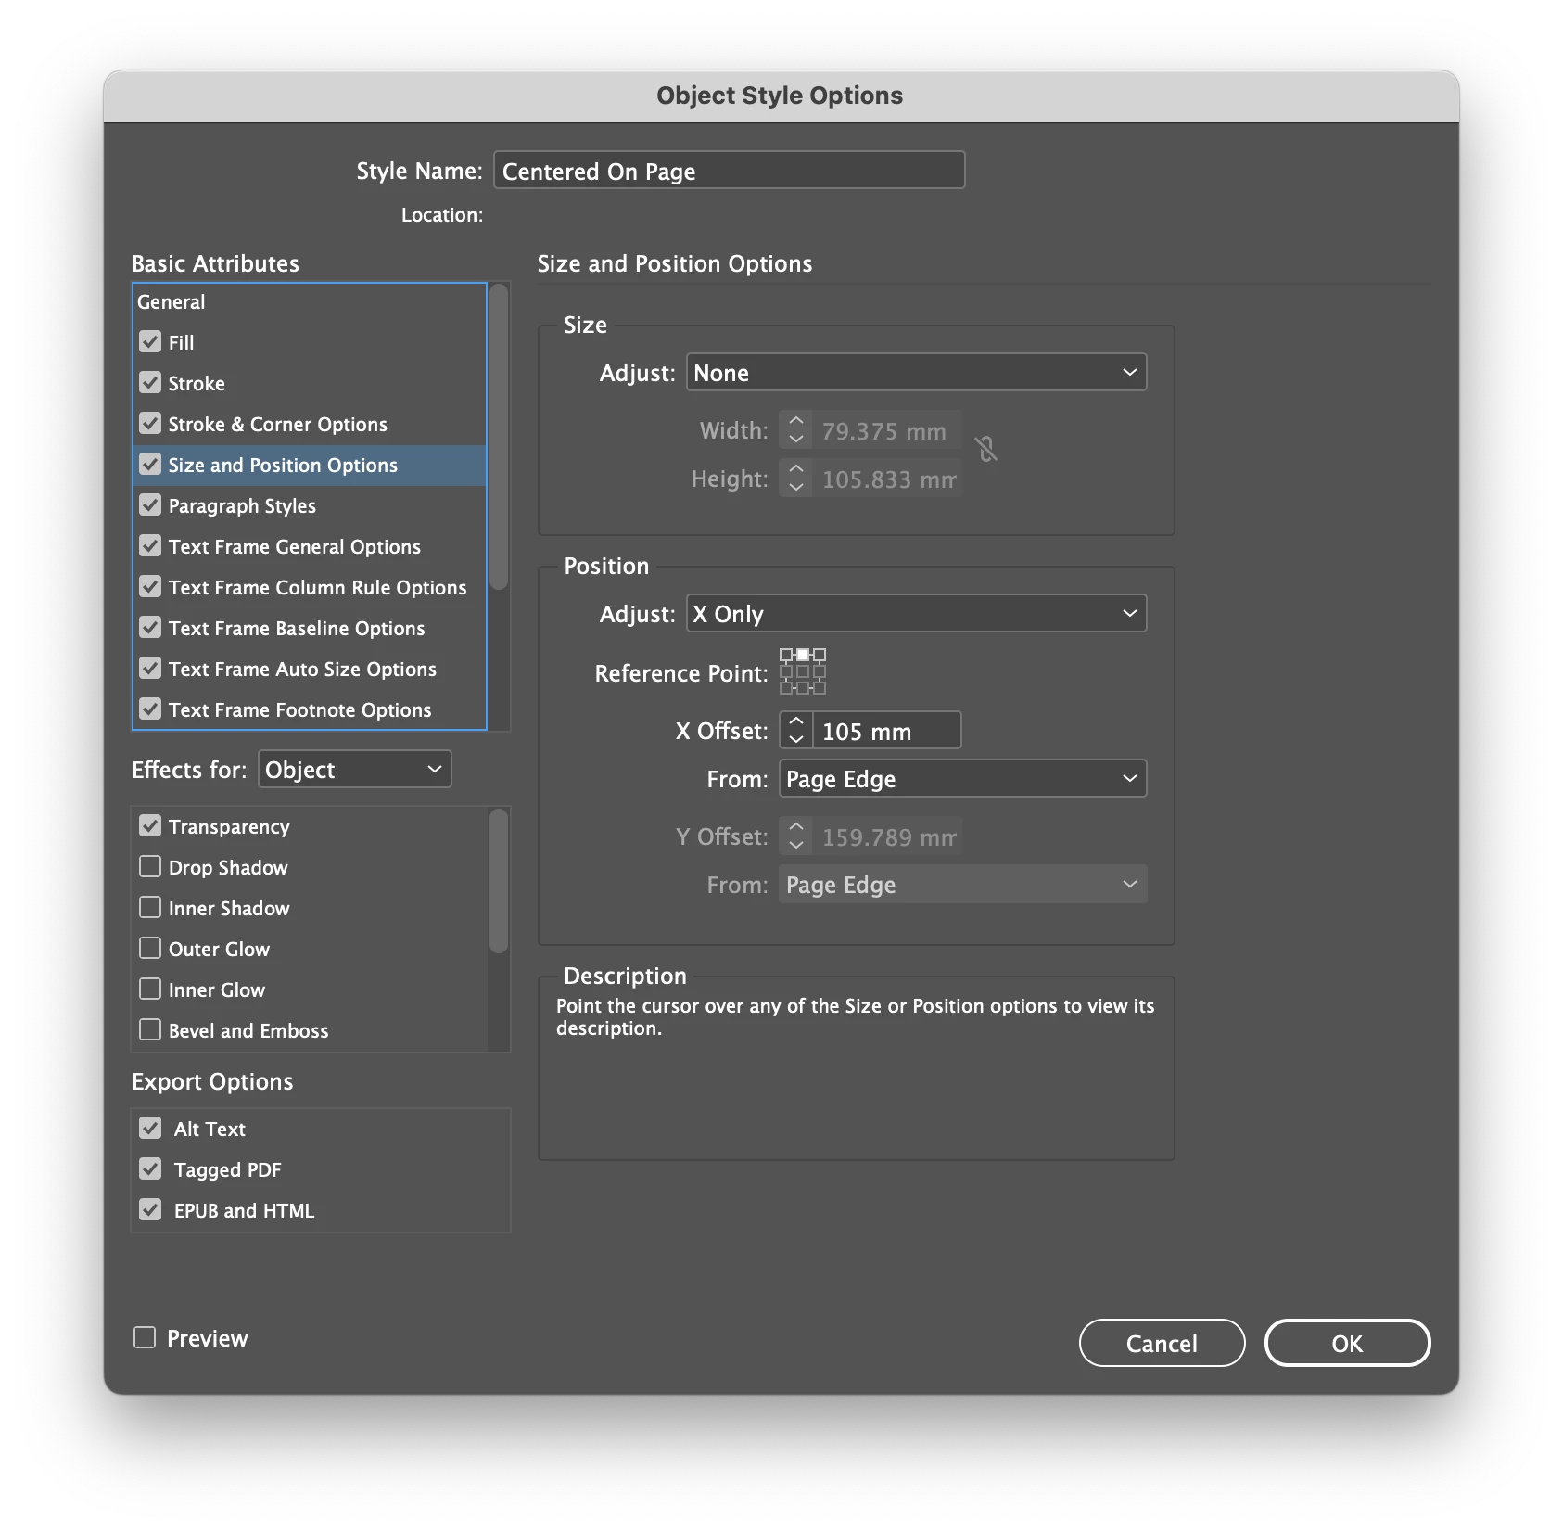Open the X Offset From dropdown
1563x1532 pixels.
(962, 779)
